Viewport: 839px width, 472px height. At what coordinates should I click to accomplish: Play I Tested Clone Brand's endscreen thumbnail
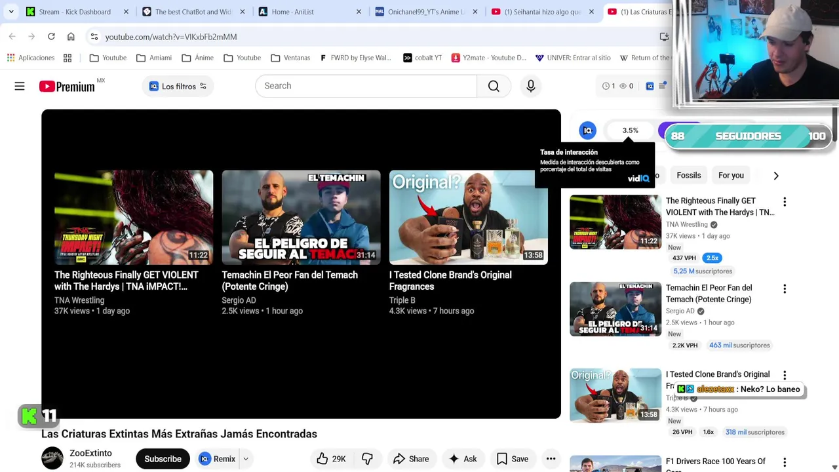pos(469,218)
